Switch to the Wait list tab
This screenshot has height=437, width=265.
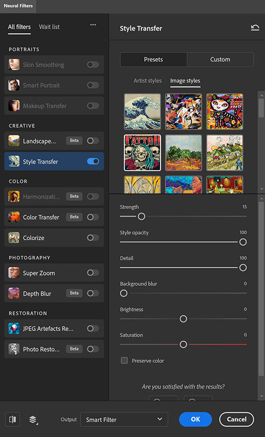click(x=49, y=27)
